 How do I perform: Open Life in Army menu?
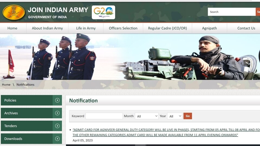(86, 28)
